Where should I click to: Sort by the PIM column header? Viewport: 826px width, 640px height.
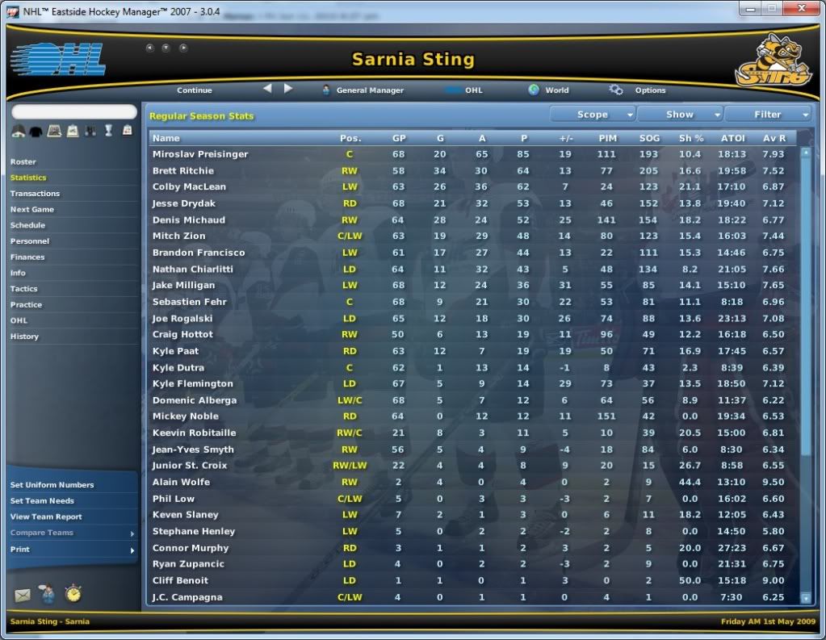[x=607, y=138]
